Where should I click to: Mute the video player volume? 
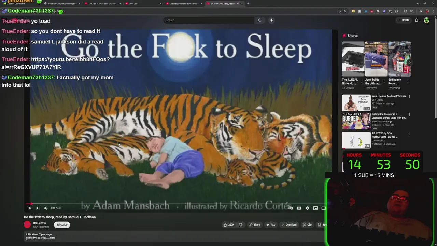[x=46, y=208]
